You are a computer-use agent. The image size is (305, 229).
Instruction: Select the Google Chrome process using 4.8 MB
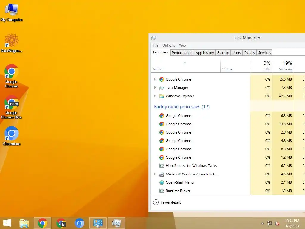228,141
